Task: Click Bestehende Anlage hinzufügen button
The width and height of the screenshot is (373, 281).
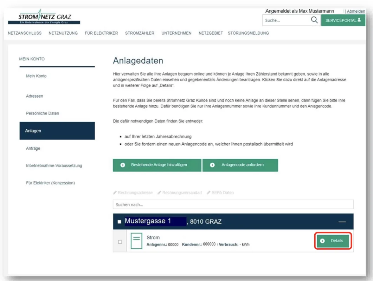Action: pos(157,165)
